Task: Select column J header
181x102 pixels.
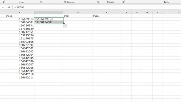Action: 168,12
